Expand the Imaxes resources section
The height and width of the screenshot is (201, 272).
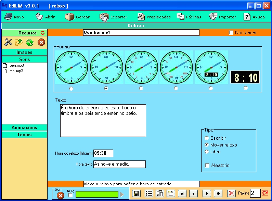(24, 52)
